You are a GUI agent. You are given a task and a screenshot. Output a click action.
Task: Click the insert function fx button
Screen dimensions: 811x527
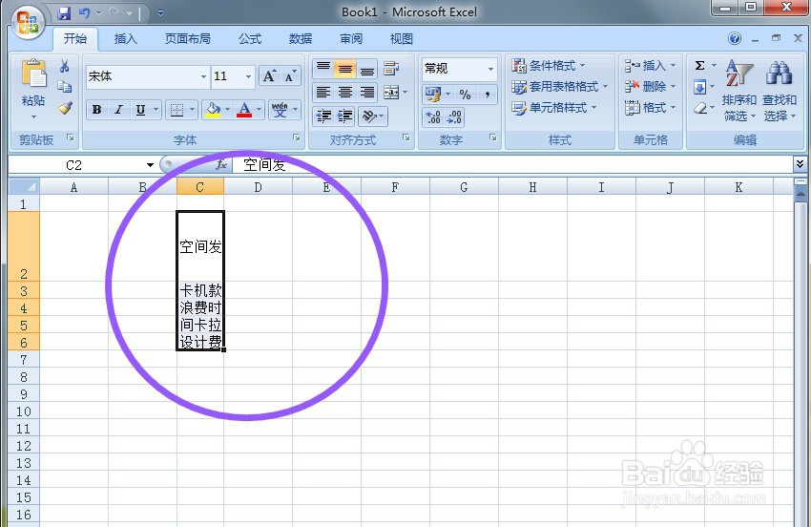221,165
